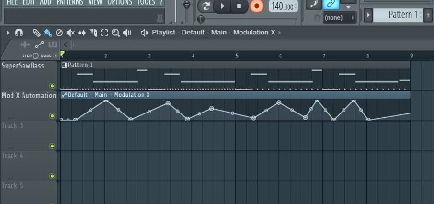
Task: Stop playback with Stop button
Action: point(239,6)
